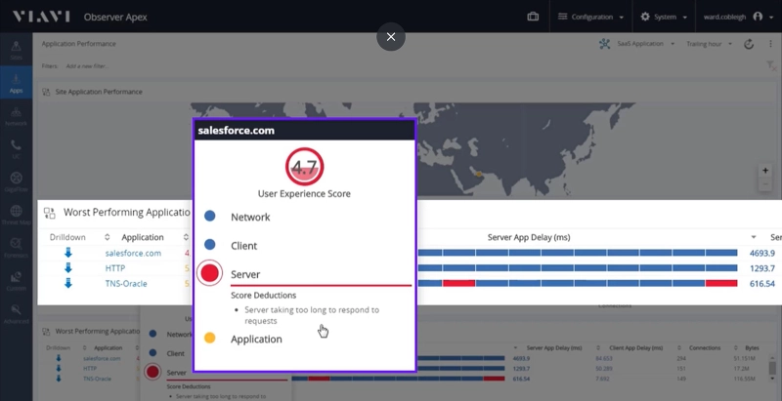Close the overlay with the X button
This screenshot has width=782, height=401.
(391, 37)
